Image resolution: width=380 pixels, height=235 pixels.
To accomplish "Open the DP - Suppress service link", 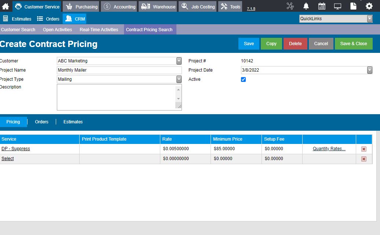I will coord(16,149).
